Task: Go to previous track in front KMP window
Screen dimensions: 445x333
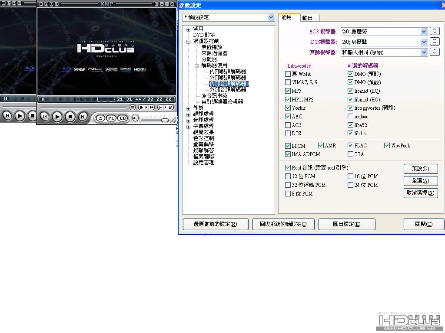Action: 45,116
